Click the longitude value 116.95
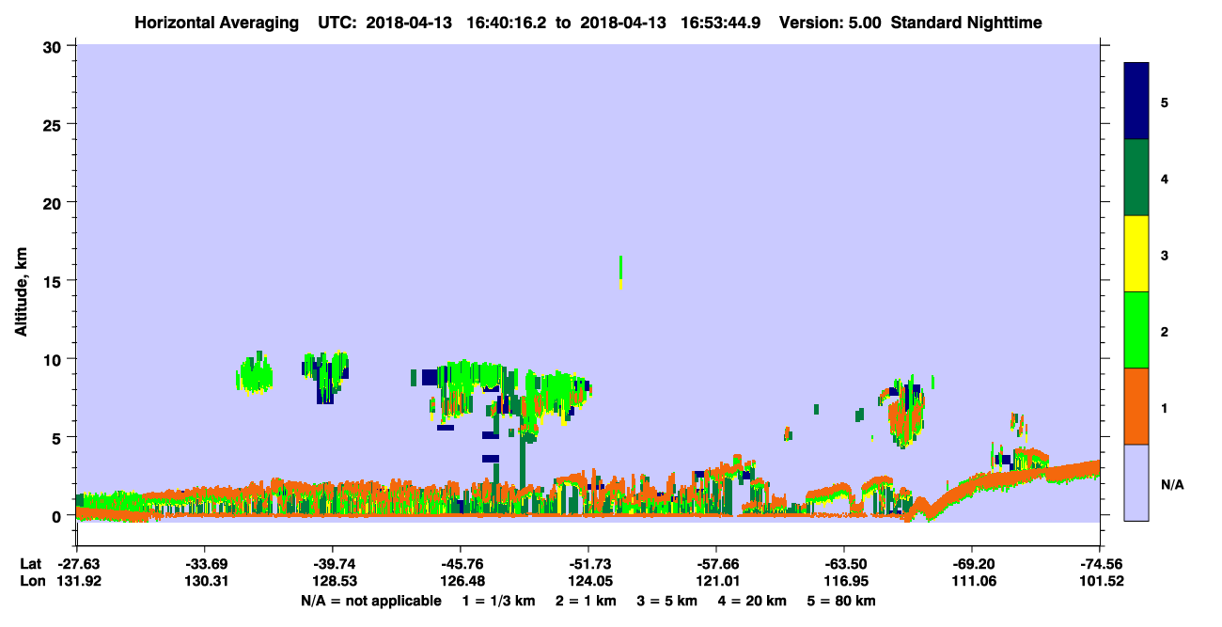Image resolution: width=1222 pixels, height=627 pixels. [844, 581]
